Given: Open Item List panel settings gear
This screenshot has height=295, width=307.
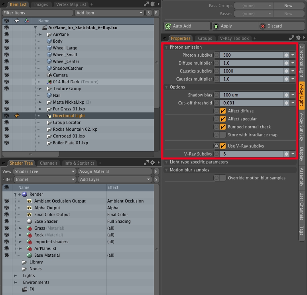Looking at the screenshot, I should pyautogui.click(x=153, y=4).
